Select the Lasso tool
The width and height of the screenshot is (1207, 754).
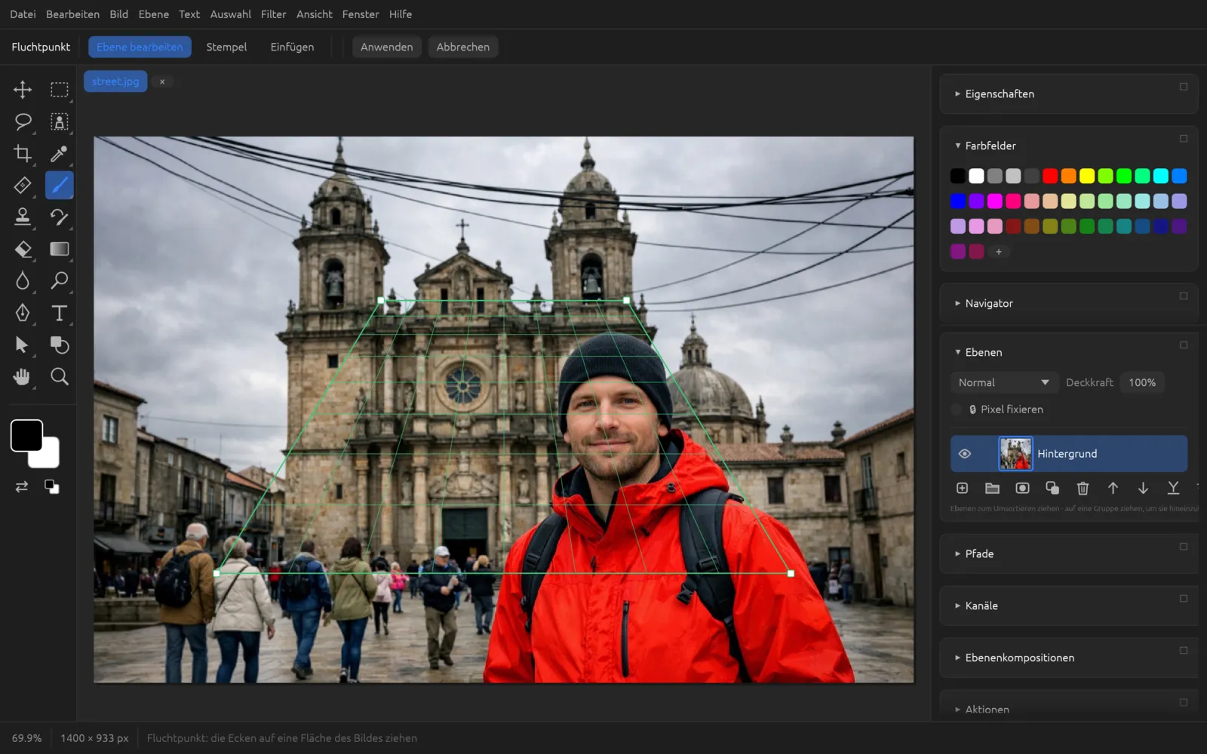[23, 121]
